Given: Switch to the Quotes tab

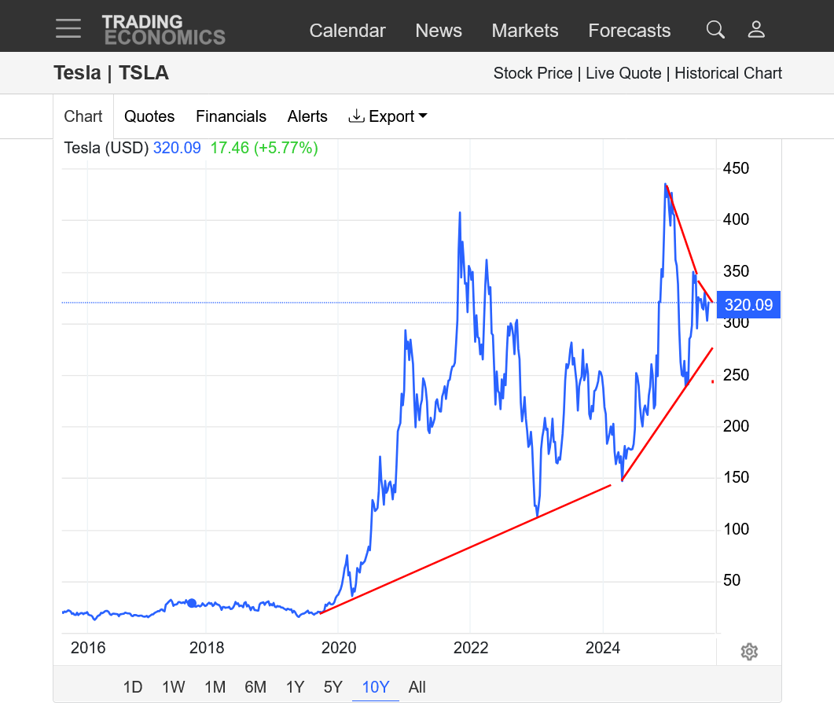Looking at the screenshot, I should click(149, 116).
